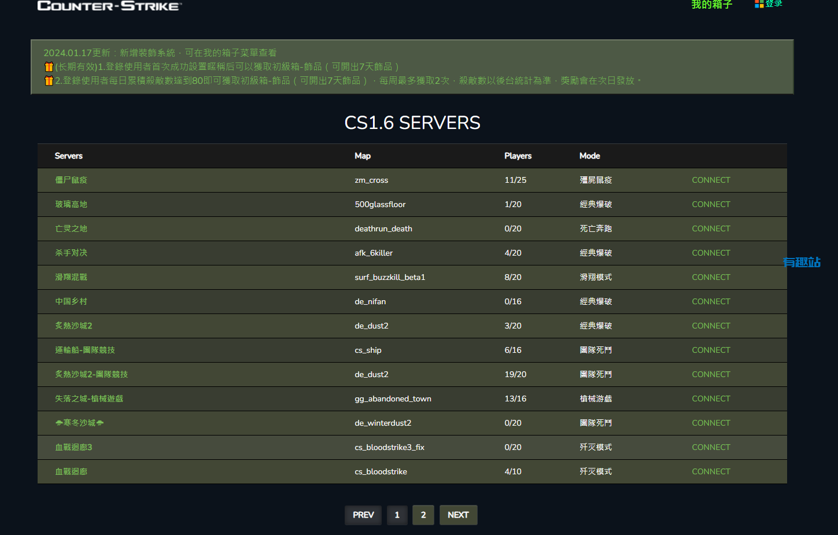Screen dimensions: 838x535
Task: Click the Mode column header
Action: 590,156
